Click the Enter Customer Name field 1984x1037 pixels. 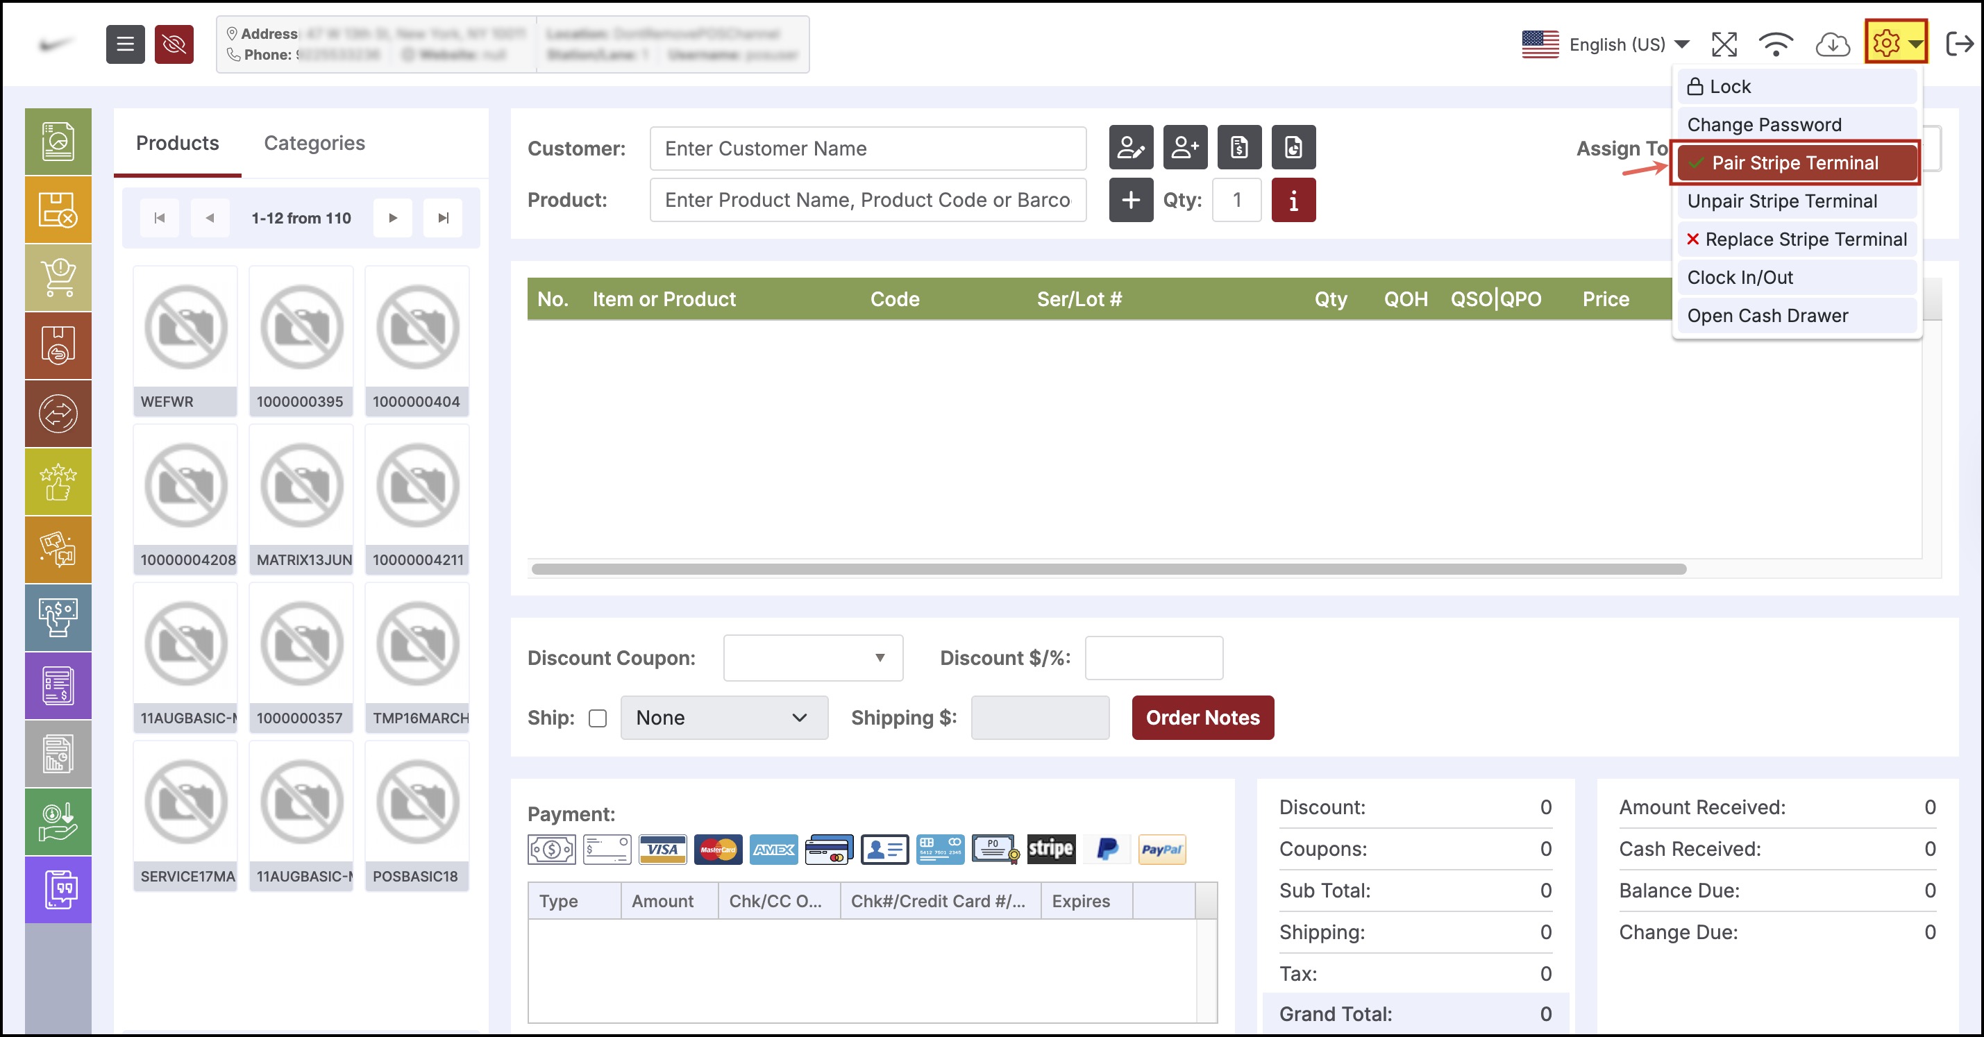point(867,149)
